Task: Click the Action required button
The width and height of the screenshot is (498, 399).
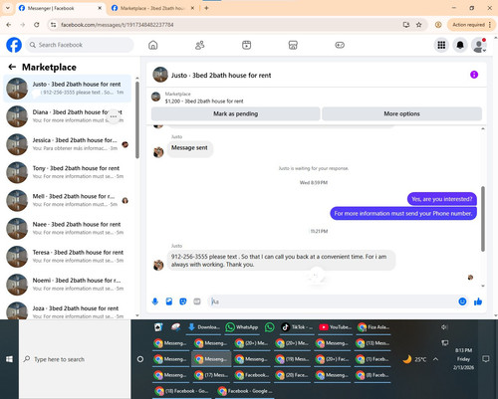Action: pyautogui.click(x=468, y=25)
